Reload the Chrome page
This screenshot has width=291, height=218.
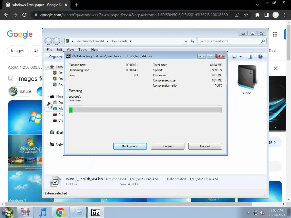(24, 15)
